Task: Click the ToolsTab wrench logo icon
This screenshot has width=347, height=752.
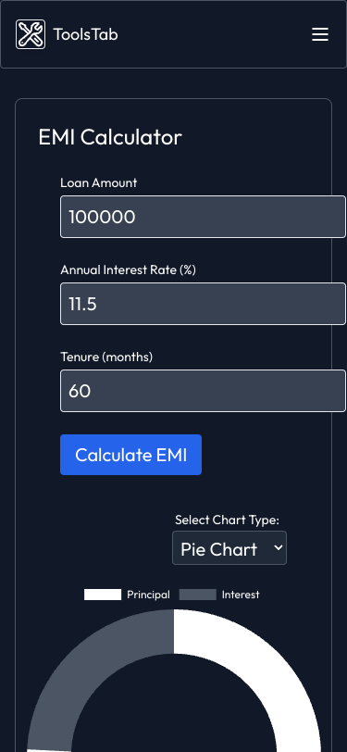Action: click(31, 34)
